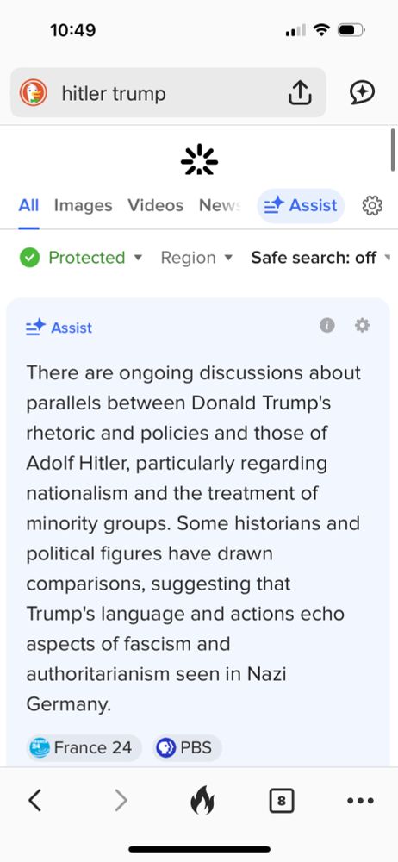This screenshot has width=398, height=862.
Task: Open the Duck.ai chat icon
Action: pyautogui.click(x=363, y=92)
